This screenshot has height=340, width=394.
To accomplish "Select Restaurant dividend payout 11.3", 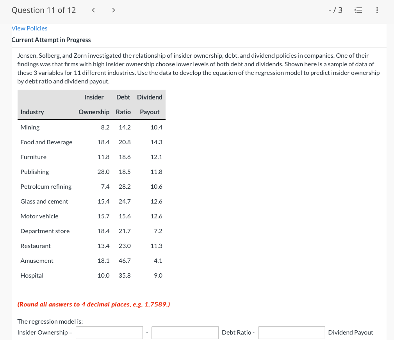I will tap(156, 246).
